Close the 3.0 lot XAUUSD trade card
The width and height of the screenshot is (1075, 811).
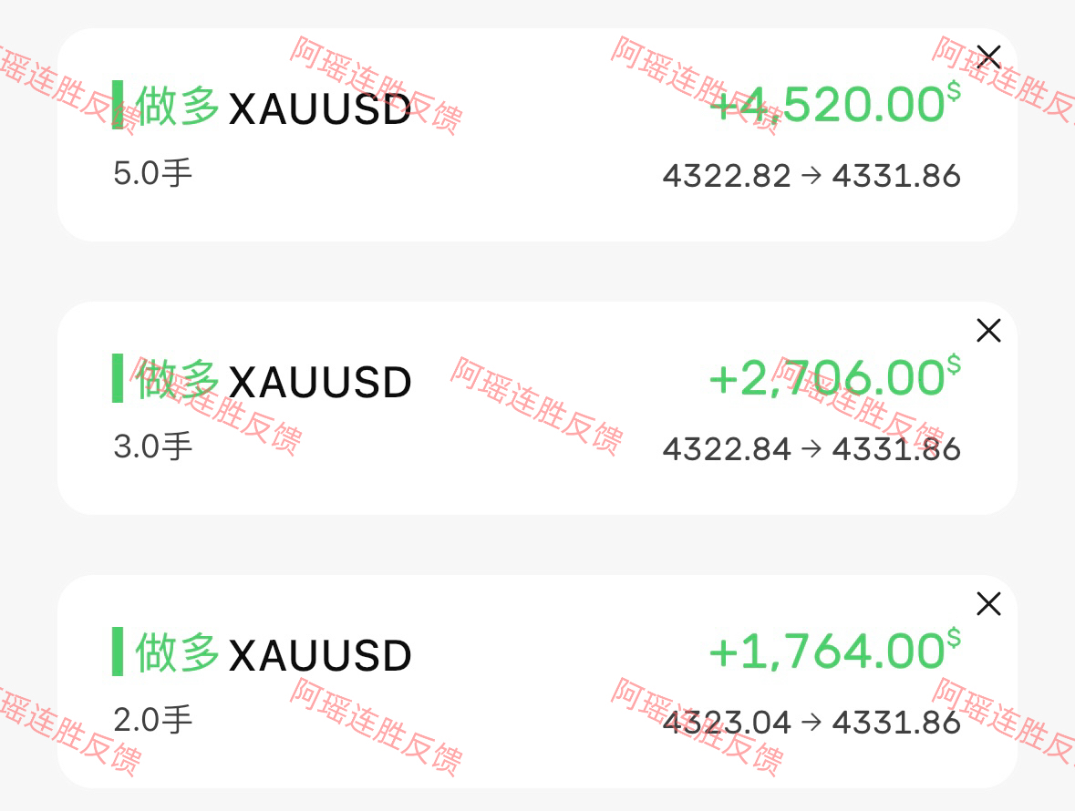(x=988, y=331)
